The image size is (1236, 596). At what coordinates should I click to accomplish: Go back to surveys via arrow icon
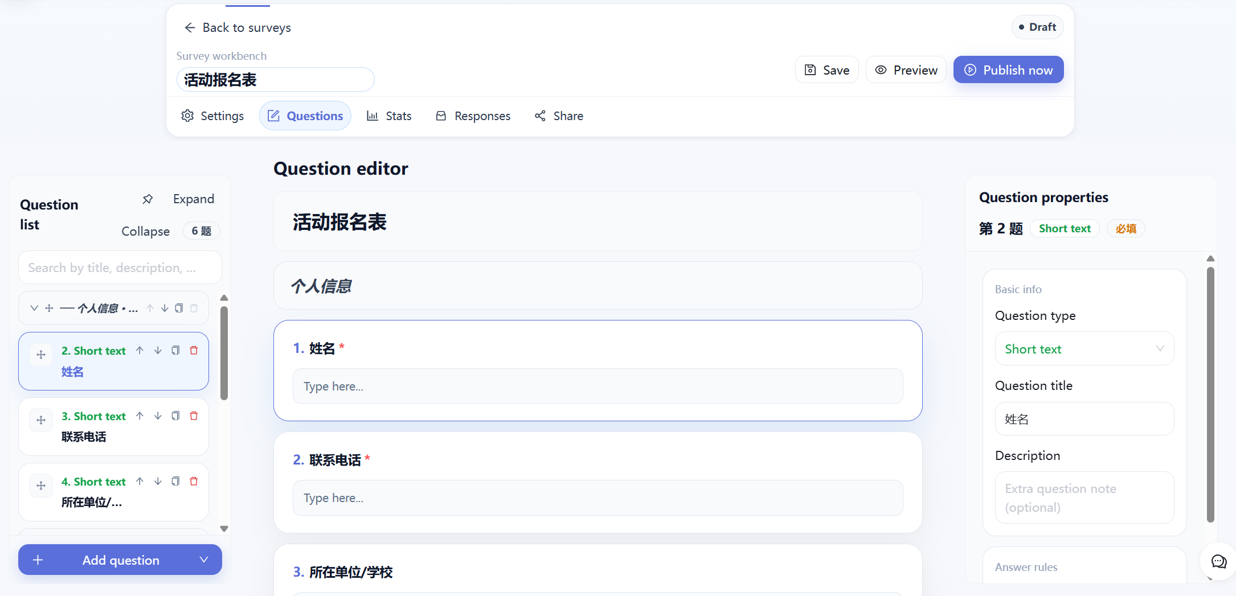tap(190, 27)
